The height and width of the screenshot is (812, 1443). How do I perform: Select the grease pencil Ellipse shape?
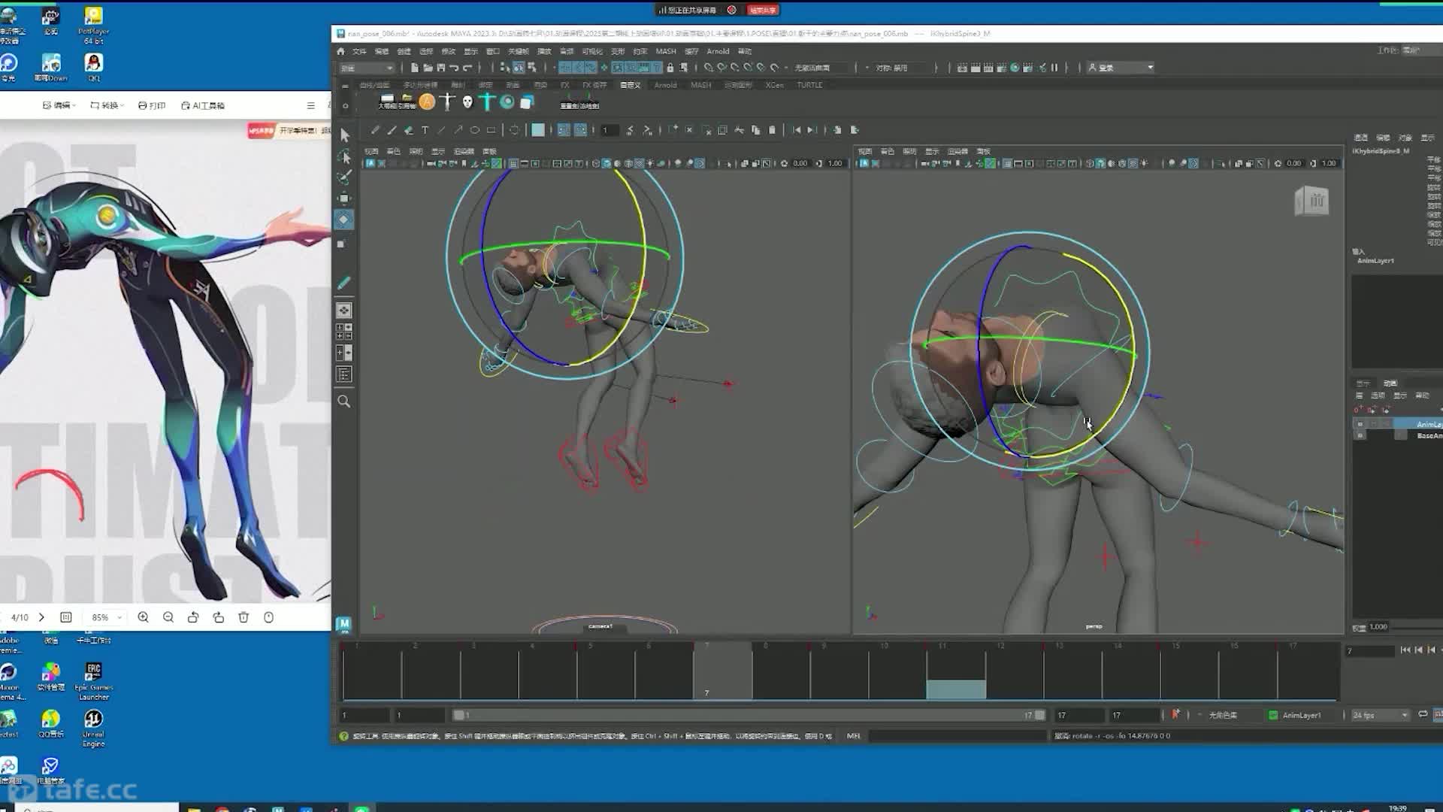(475, 130)
